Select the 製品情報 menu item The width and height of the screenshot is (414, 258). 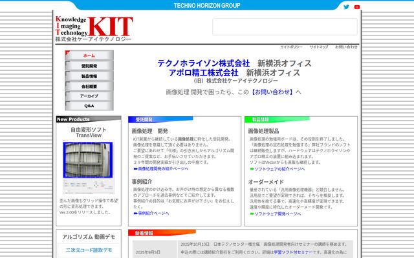(x=89, y=76)
